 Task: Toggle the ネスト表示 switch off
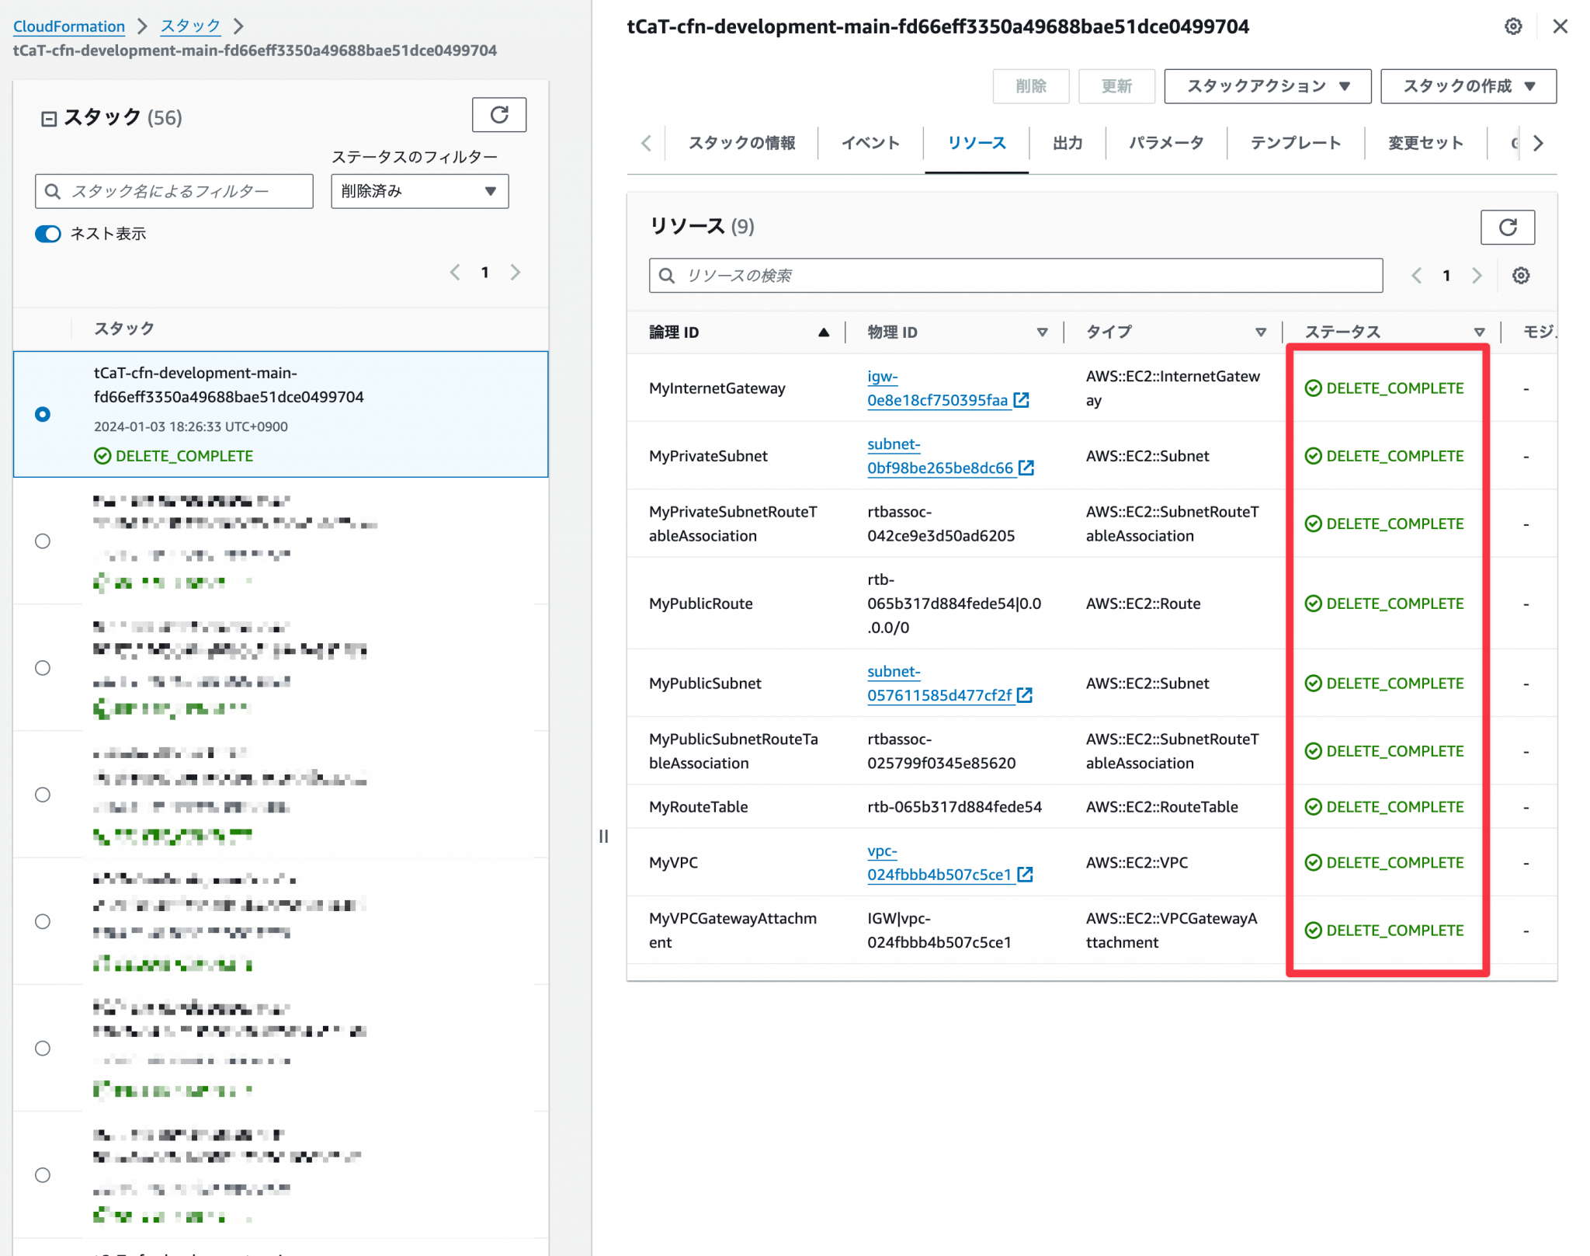pyautogui.click(x=47, y=234)
